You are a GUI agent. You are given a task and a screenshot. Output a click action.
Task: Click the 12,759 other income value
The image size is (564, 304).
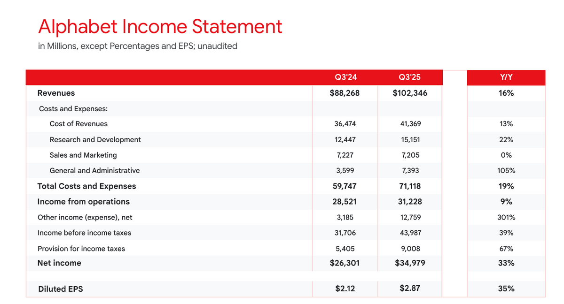(x=410, y=217)
